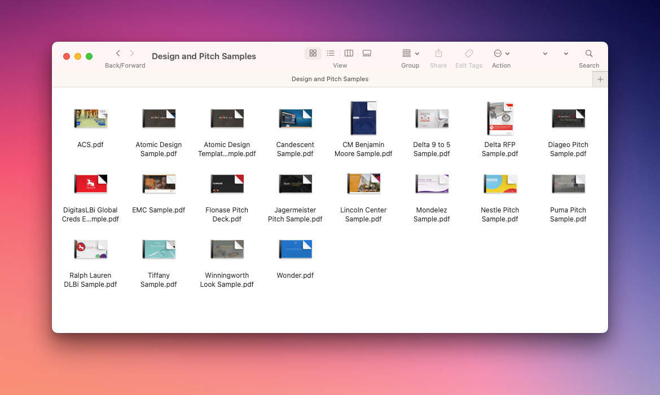Close the Finder window with red button
Screen dimensions: 660x395
coord(67,56)
